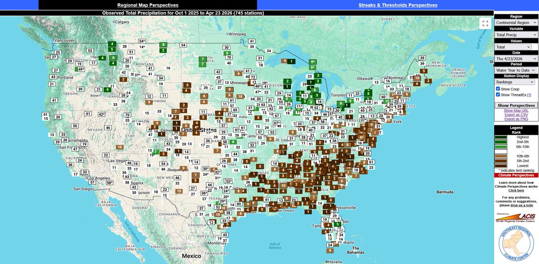Click the 47* station near Minneapolis

point(258,92)
